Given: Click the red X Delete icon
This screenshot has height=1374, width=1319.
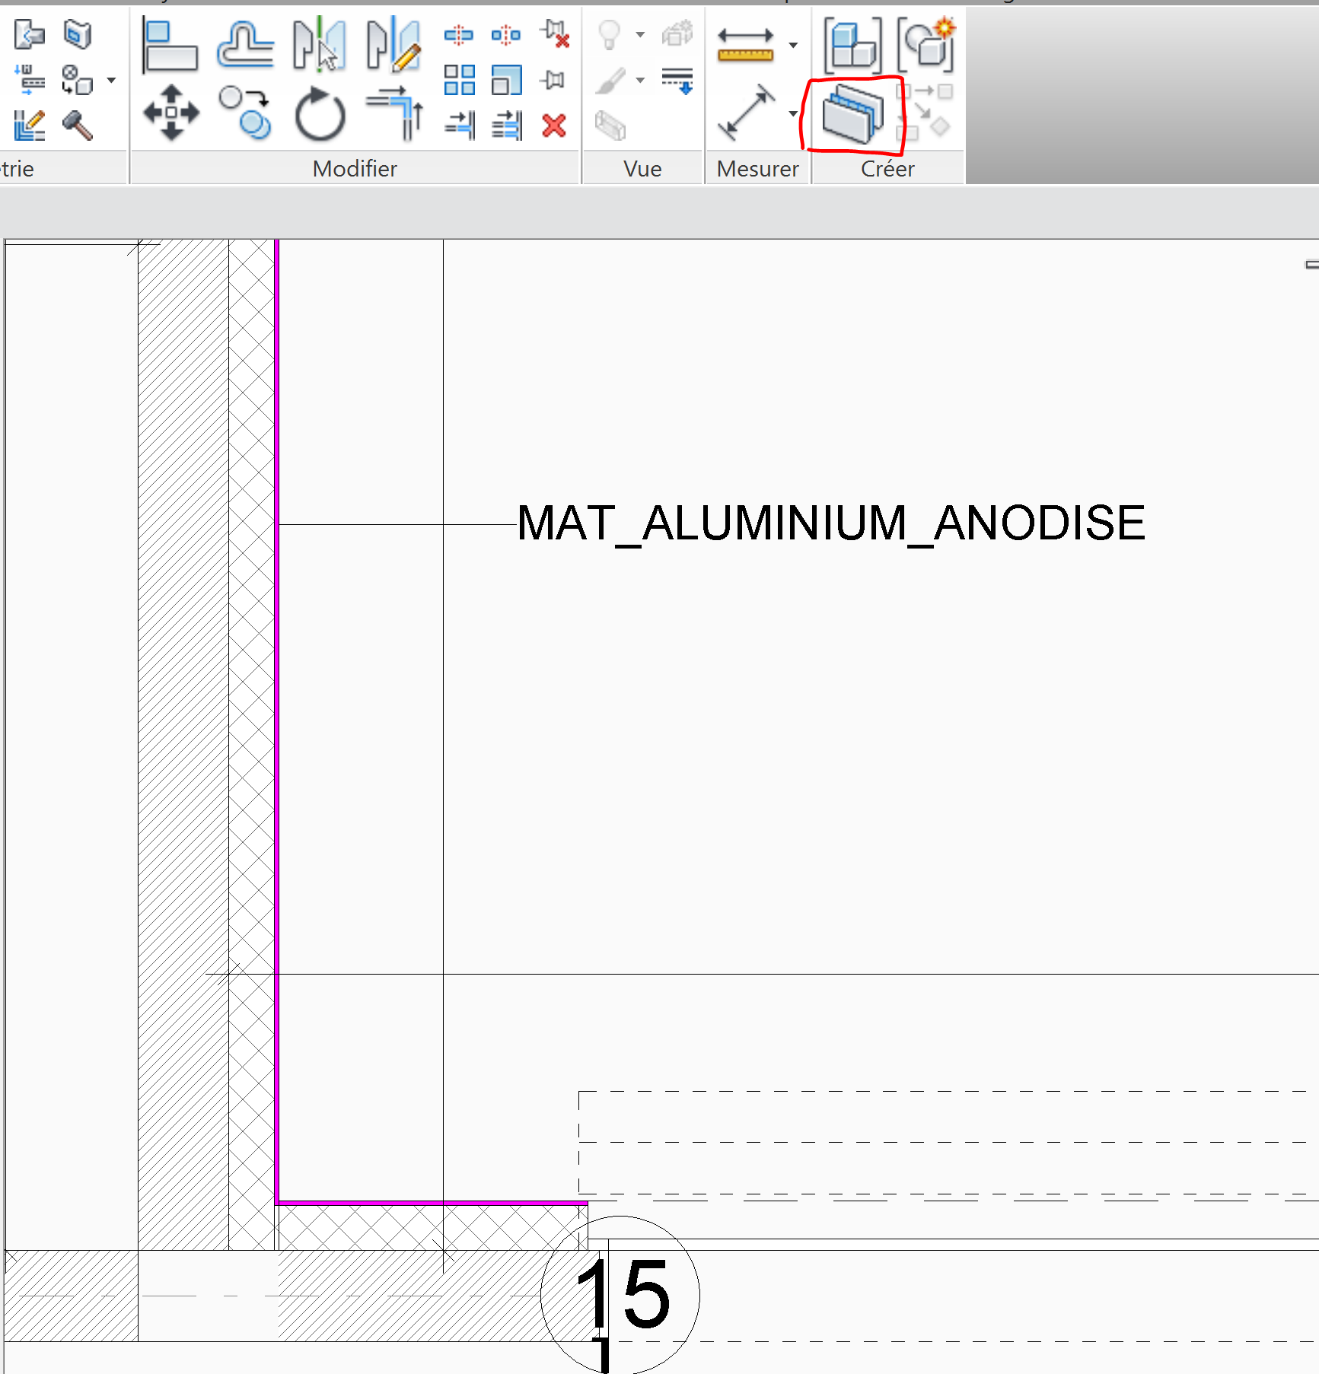Looking at the screenshot, I should 554,126.
